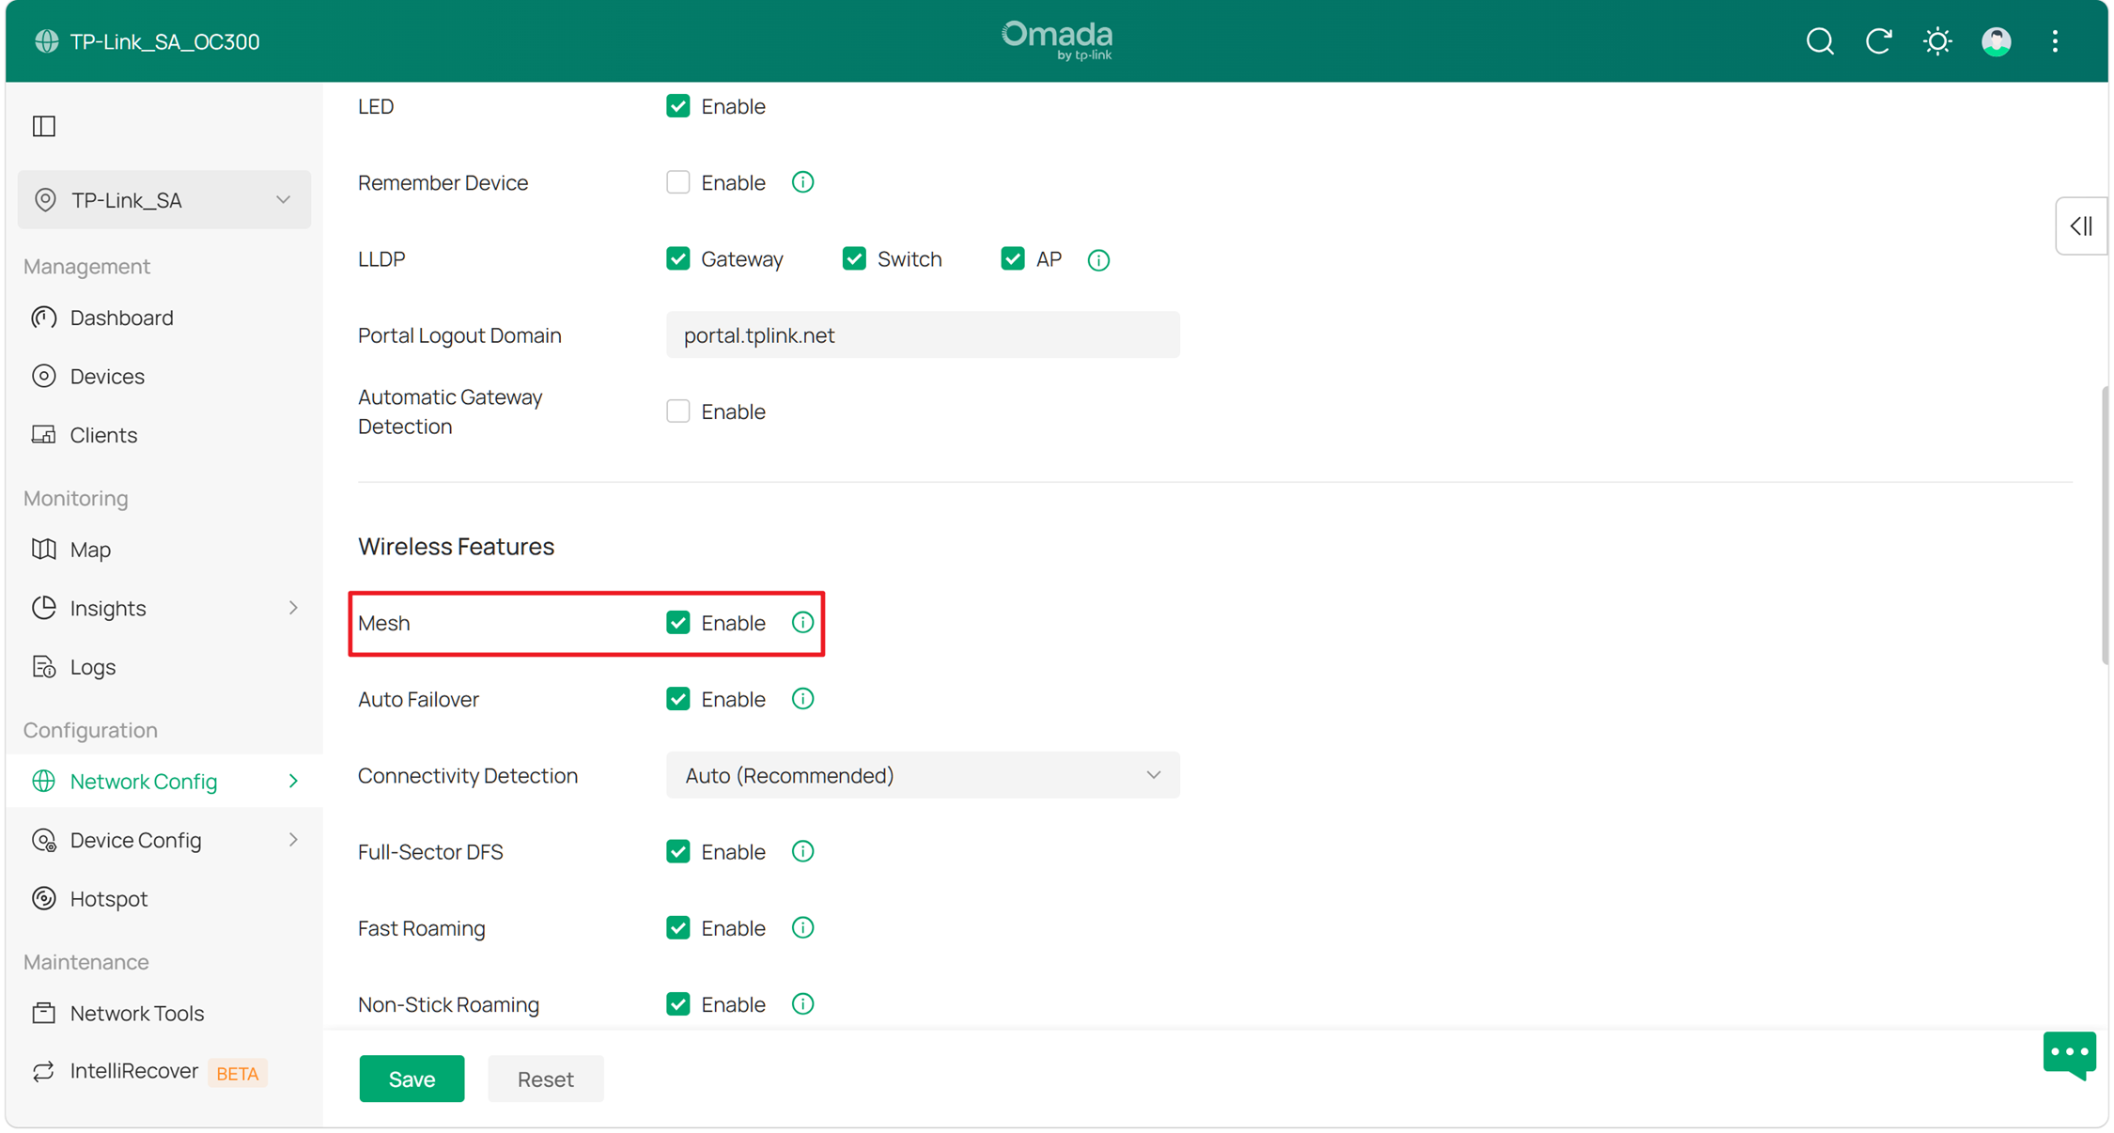The image size is (2114, 1133).
Task: Click the search icon in the header
Action: 1820,41
